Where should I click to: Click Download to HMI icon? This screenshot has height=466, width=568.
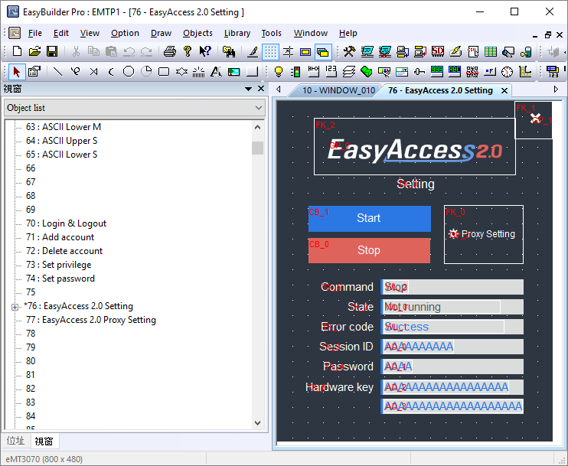pos(403,51)
